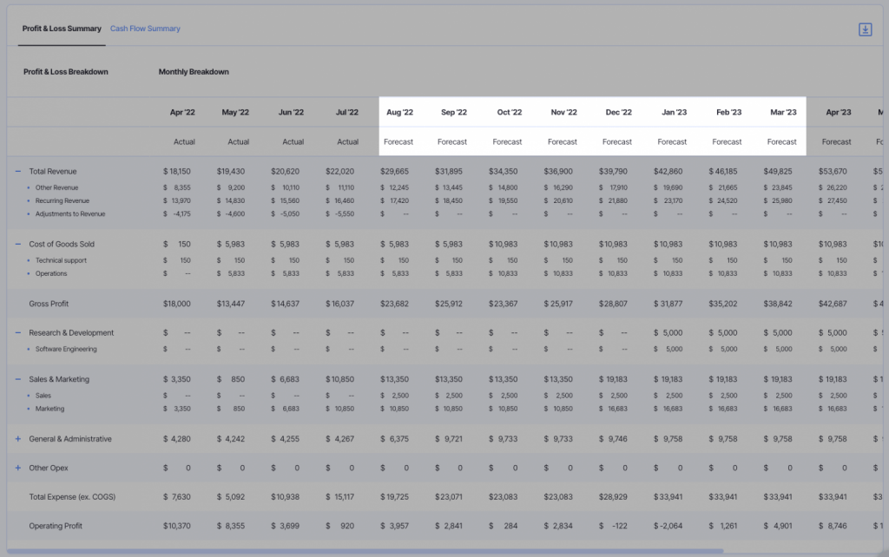Screen dimensions: 889x557
Task: Click the Mar '23 column header
Action: 782,112
